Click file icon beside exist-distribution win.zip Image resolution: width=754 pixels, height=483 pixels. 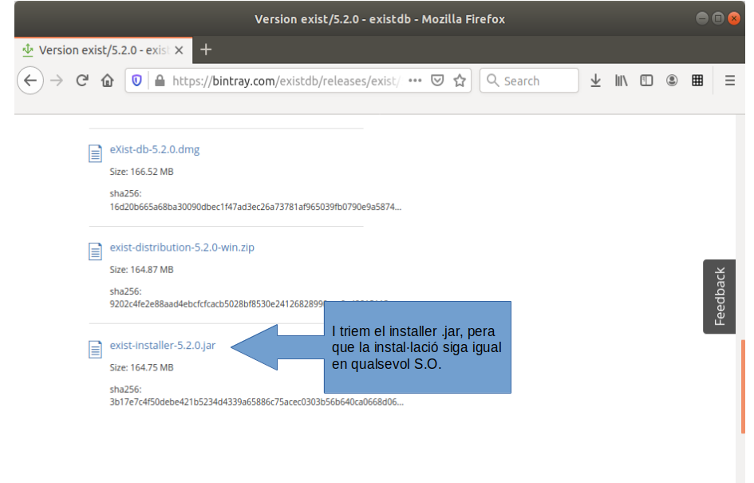click(95, 251)
